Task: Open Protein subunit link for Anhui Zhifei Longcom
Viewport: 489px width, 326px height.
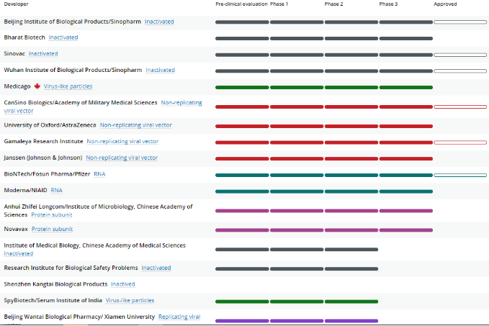Action: point(51,214)
